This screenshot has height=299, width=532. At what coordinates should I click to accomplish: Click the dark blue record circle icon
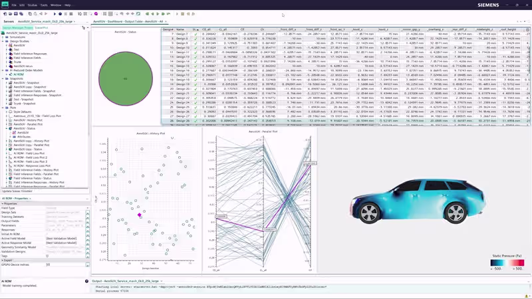(x=60, y=14)
